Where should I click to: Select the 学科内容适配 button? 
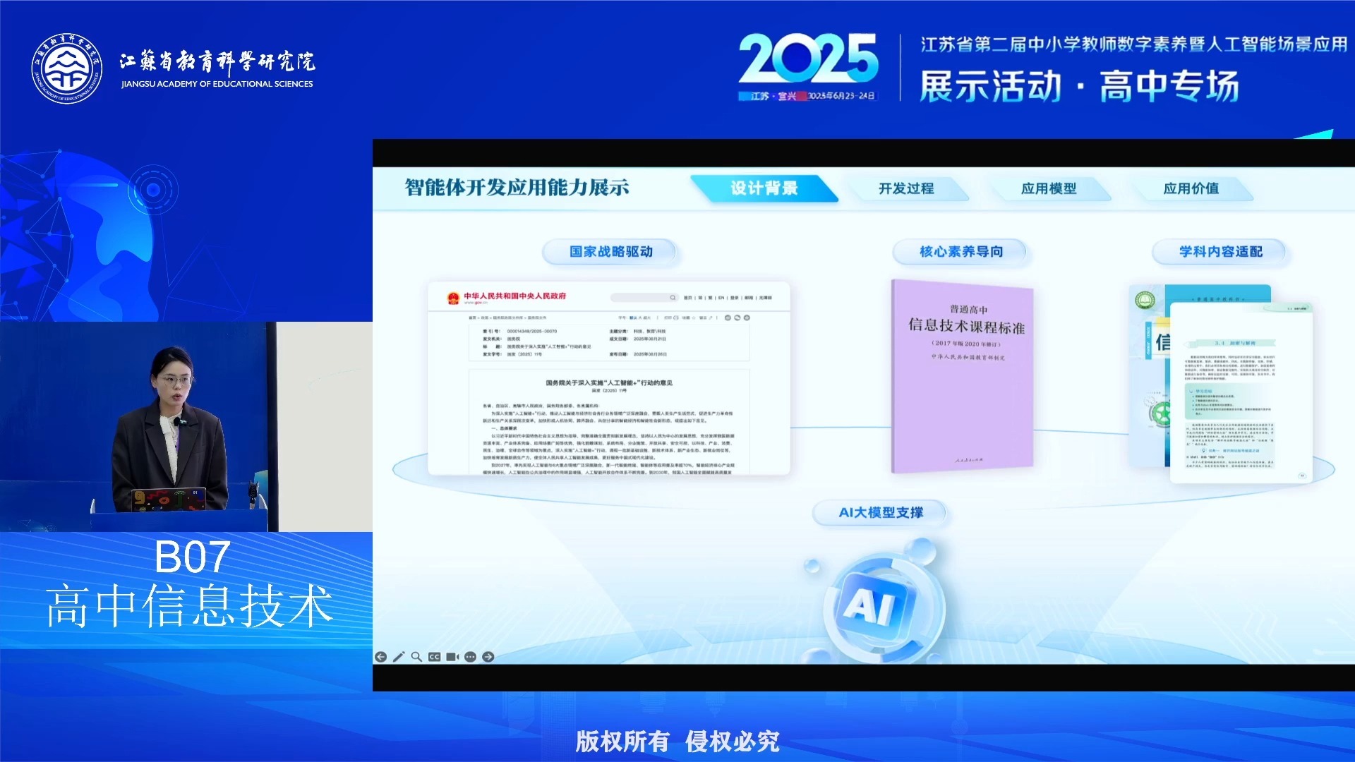(1220, 252)
